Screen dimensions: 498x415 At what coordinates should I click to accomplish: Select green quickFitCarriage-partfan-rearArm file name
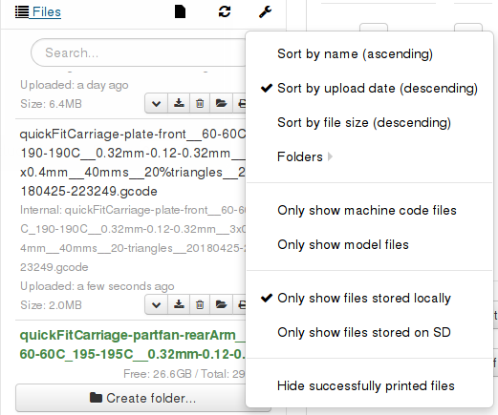pyautogui.click(x=133, y=344)
